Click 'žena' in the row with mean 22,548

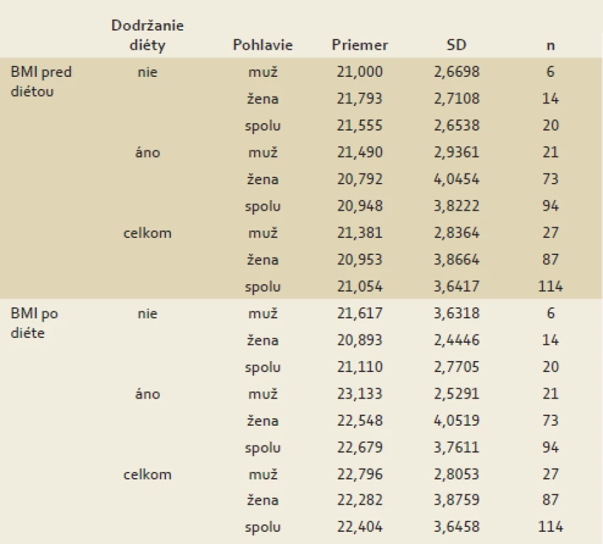click(x=263, y=421)
